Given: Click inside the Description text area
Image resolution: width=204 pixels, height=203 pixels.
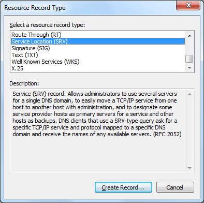Looking at the screenshot, I should point(98,131).
